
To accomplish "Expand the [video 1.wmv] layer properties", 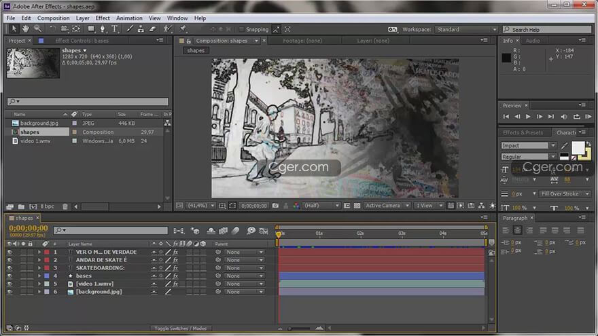I will click(39, 284).
